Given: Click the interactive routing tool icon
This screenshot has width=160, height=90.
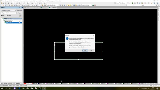Looking at the screenshot, I should 63,5.
